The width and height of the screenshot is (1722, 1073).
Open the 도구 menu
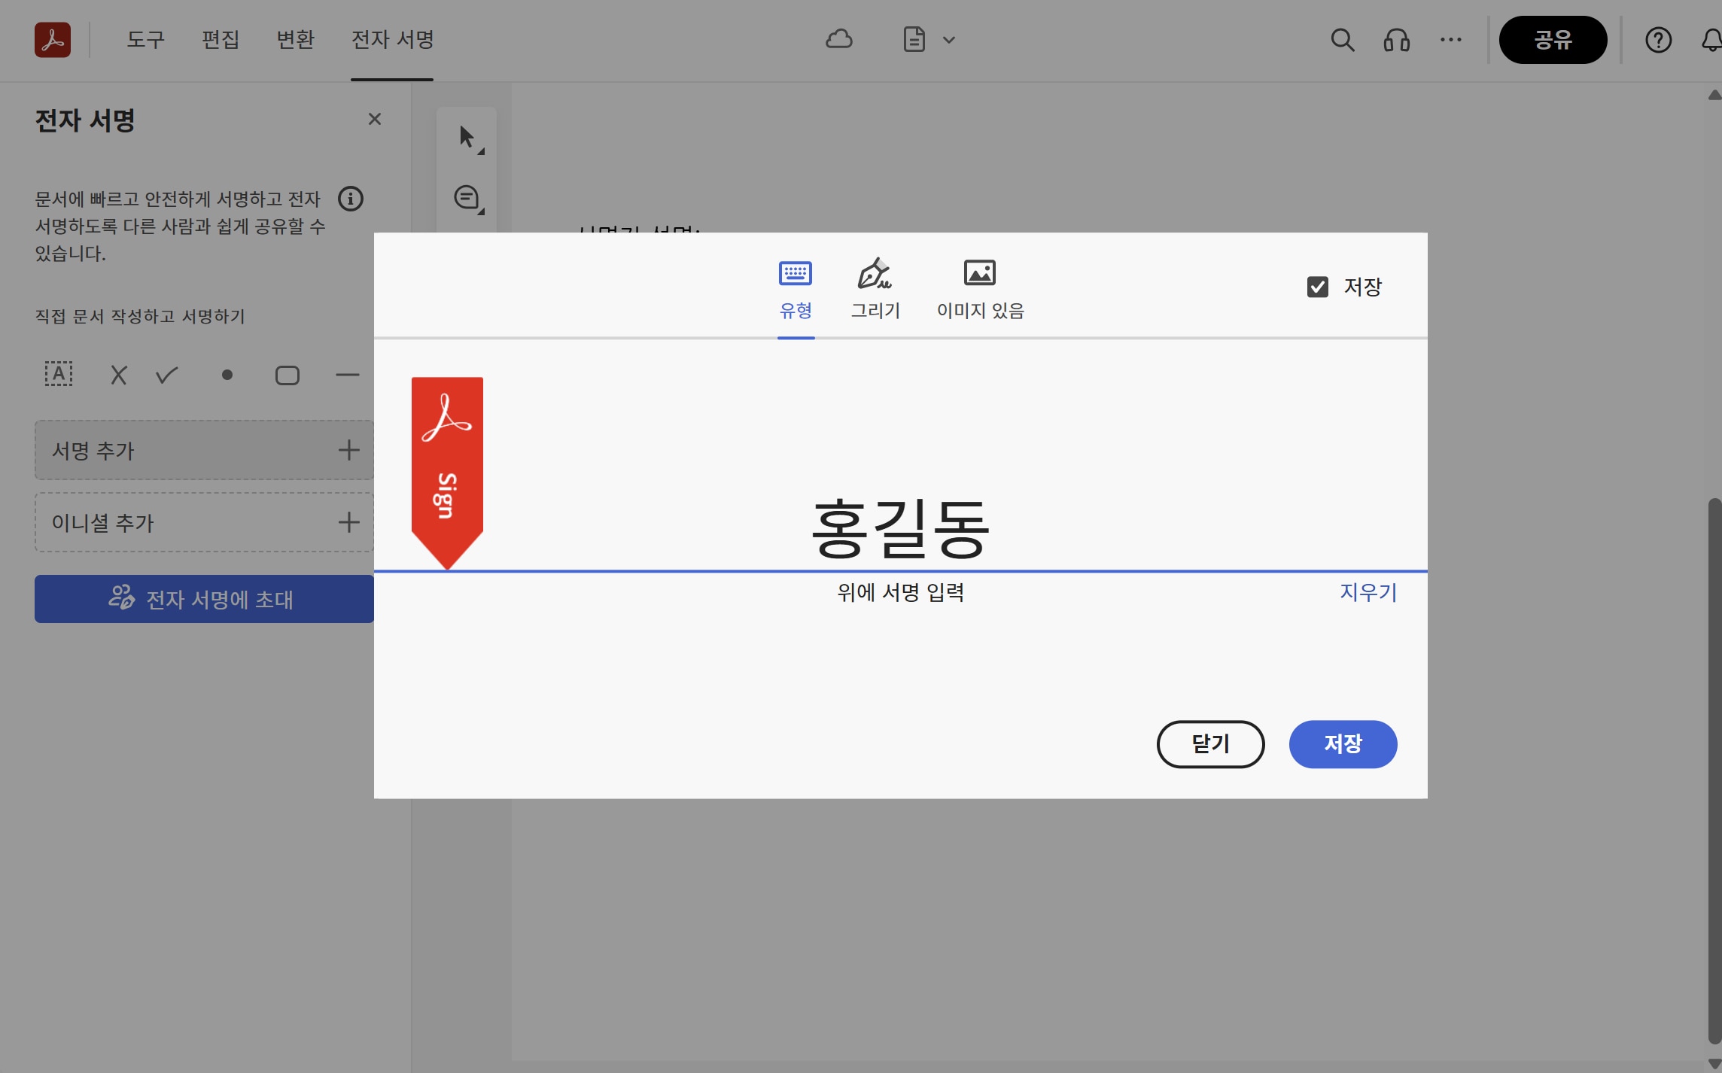[x=145, y=39]
